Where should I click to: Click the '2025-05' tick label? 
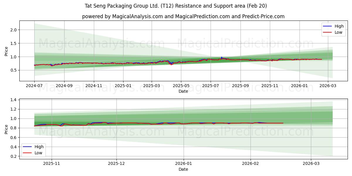(181, 86)
